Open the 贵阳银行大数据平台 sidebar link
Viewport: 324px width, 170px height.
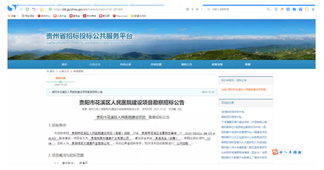(245, 157)
